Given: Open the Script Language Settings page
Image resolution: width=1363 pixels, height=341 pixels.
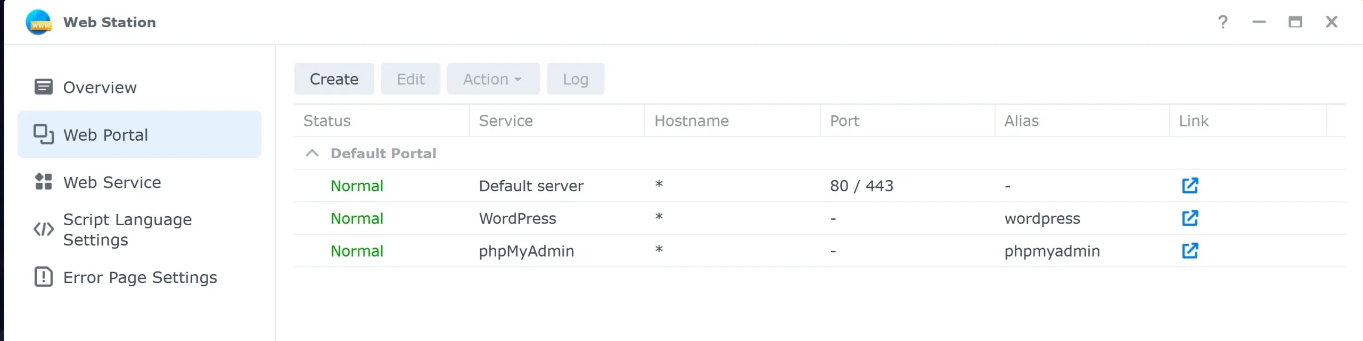Looking at the screenshot, I should pos(127,229).
